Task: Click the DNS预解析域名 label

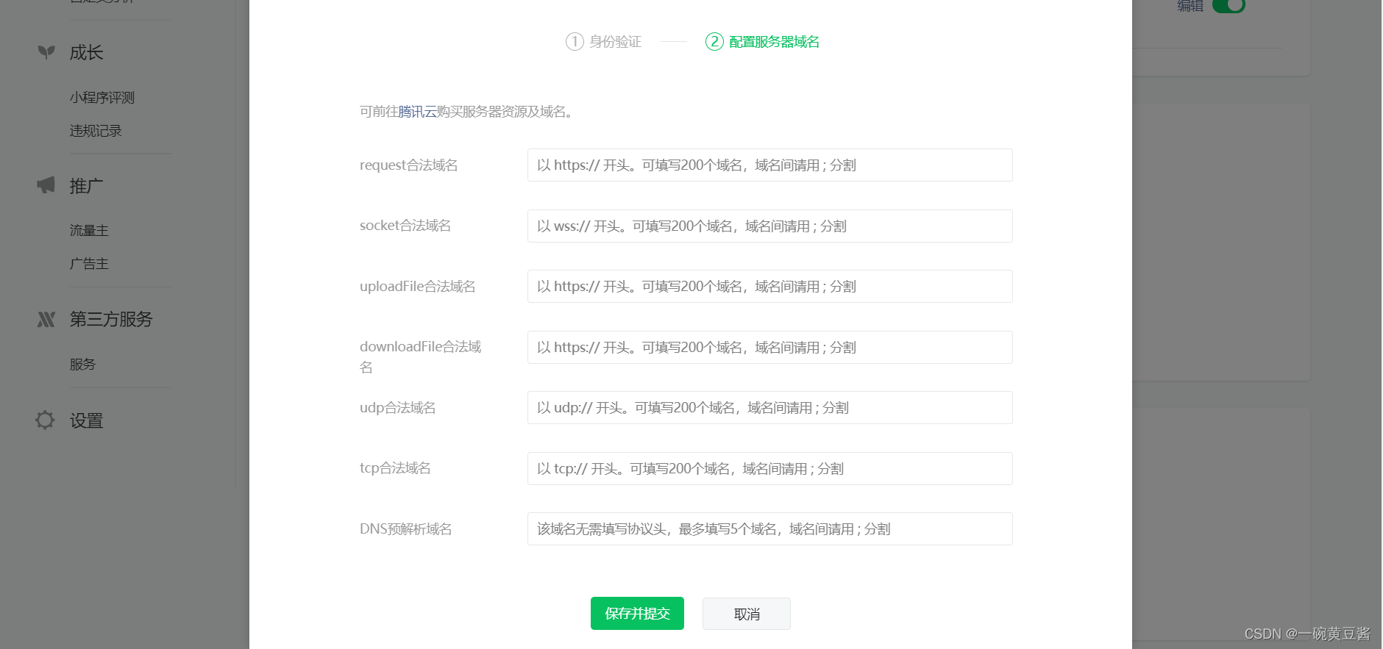Action: pos(406,529)
